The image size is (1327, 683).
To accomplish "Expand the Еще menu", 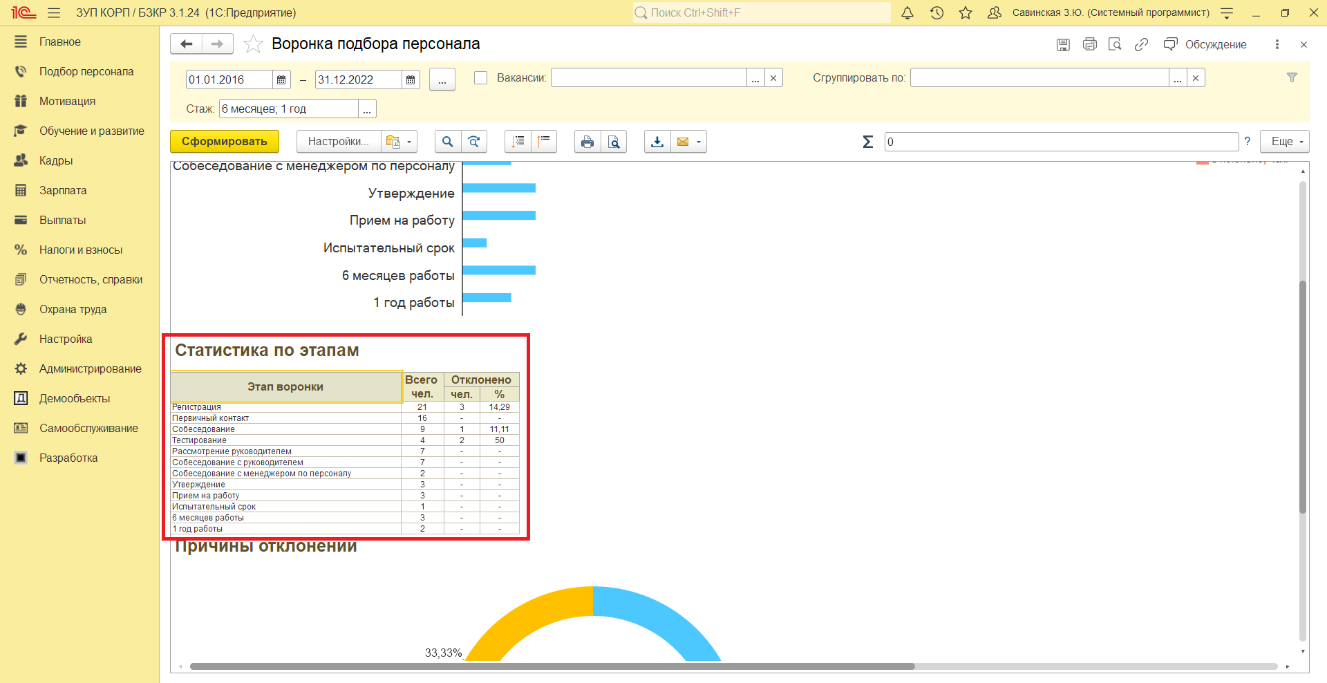I will (x=1285, y=142).
